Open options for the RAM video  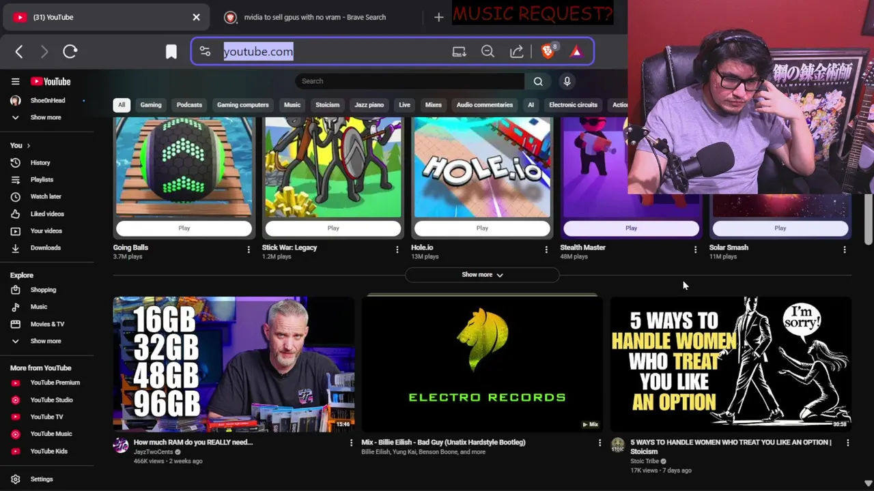(x=351, y=443)
